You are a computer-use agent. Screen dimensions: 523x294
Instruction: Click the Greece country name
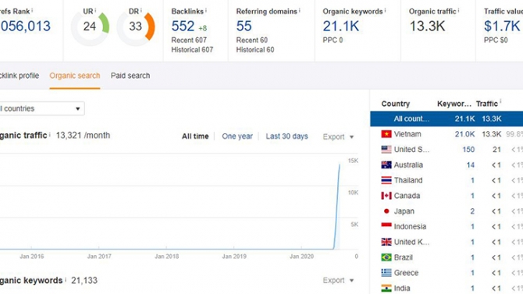click(406, 273)
